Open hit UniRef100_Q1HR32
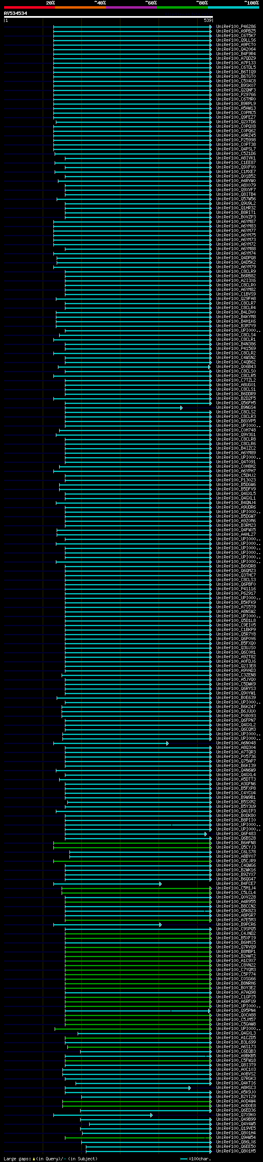The image size is (263, 1162). click(235, 208)
